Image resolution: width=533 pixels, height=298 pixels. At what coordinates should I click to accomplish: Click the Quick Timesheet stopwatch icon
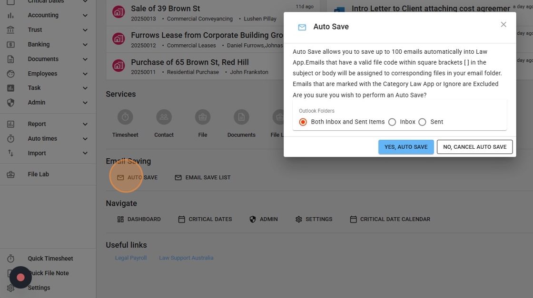coord(10,259)
